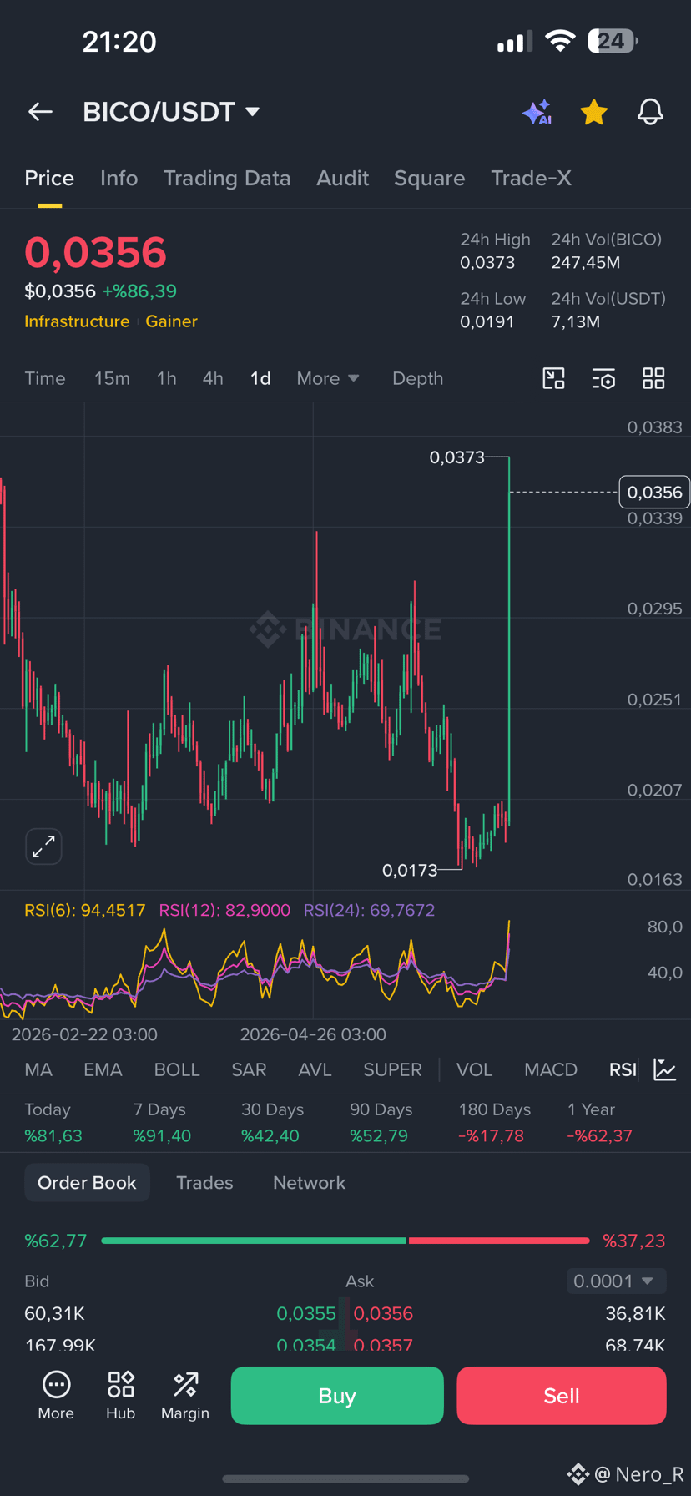
Task: Tap the red ask ratio bar
Action: [x=499, y=1241]
